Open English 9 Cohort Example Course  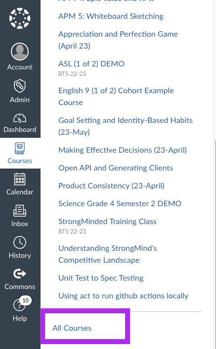click(x=116, y=96)
